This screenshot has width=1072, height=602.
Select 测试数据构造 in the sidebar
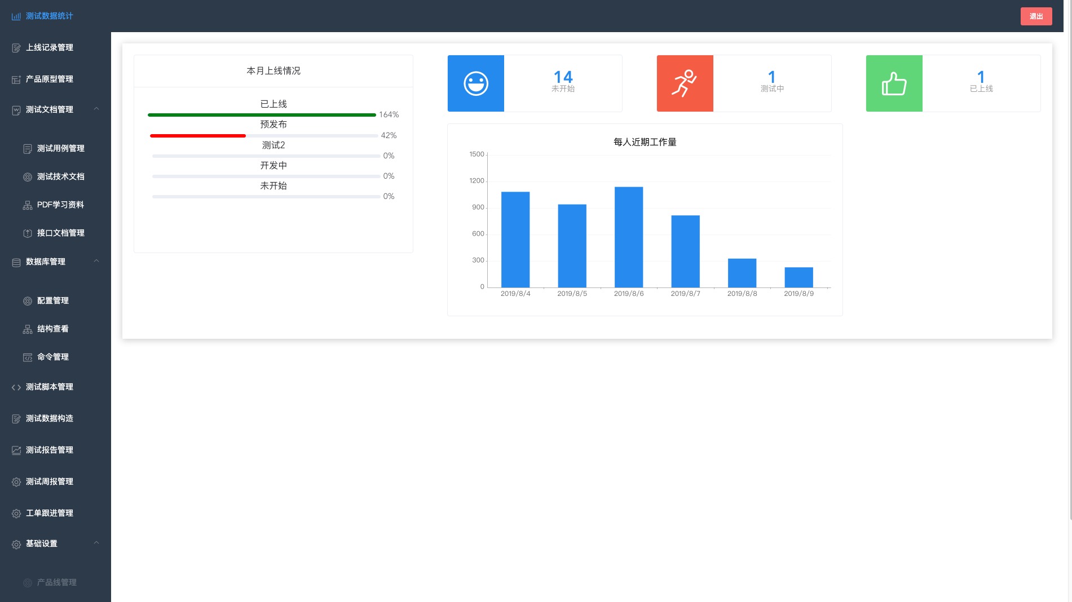pos(55,418)
